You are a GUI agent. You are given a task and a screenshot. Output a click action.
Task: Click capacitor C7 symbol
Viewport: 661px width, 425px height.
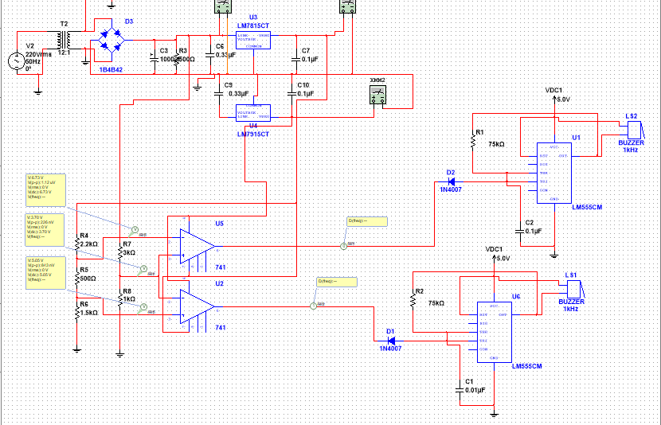point(296,60)
